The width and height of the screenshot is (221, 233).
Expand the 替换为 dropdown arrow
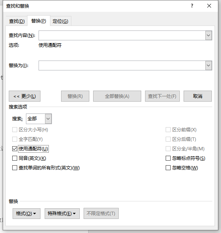[208, 65]
